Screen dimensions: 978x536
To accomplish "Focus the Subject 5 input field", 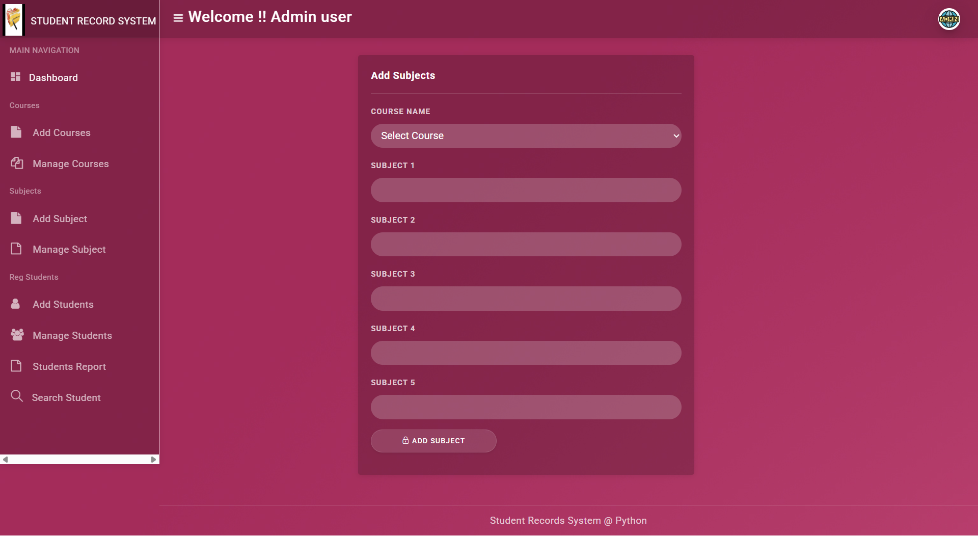I will pyautogui.click(x=526, y=407).
